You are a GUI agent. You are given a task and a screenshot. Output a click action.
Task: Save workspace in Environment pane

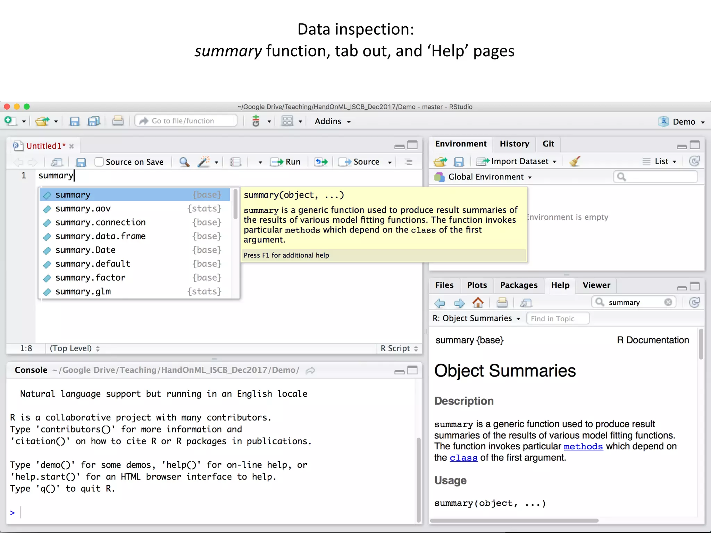point(459,162)
